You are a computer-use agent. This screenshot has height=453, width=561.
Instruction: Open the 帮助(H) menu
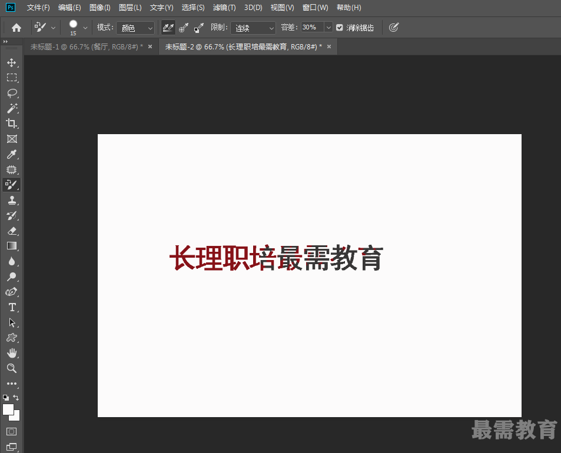point(349,8)
